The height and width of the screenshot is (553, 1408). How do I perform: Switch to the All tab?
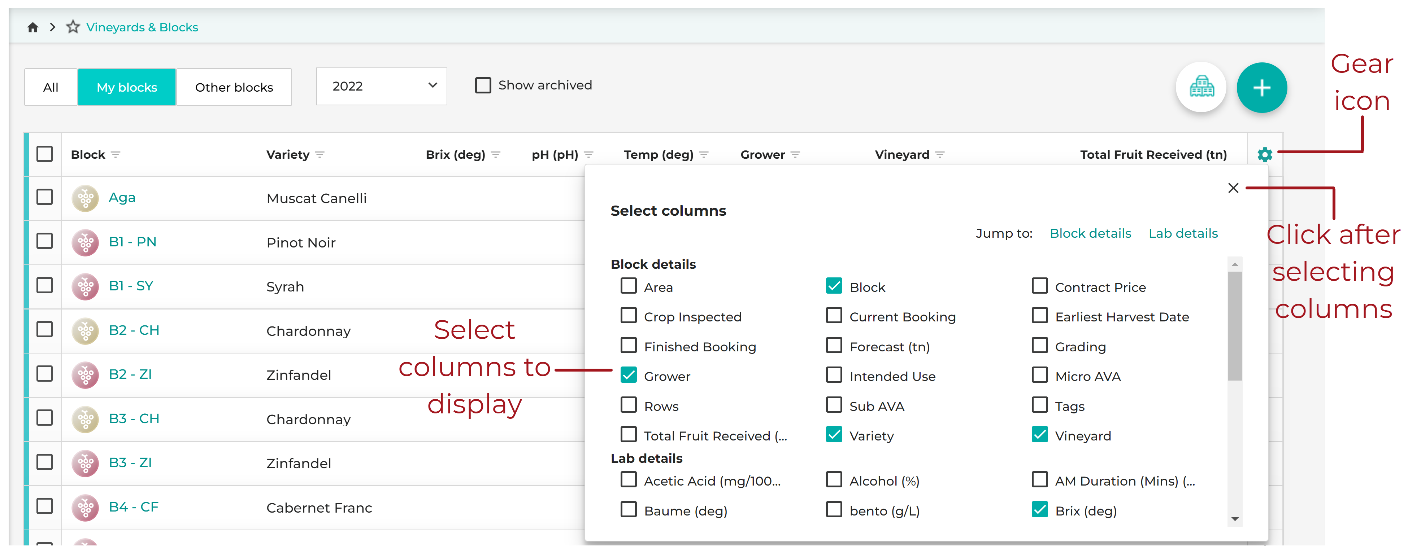tap(50, 87)
